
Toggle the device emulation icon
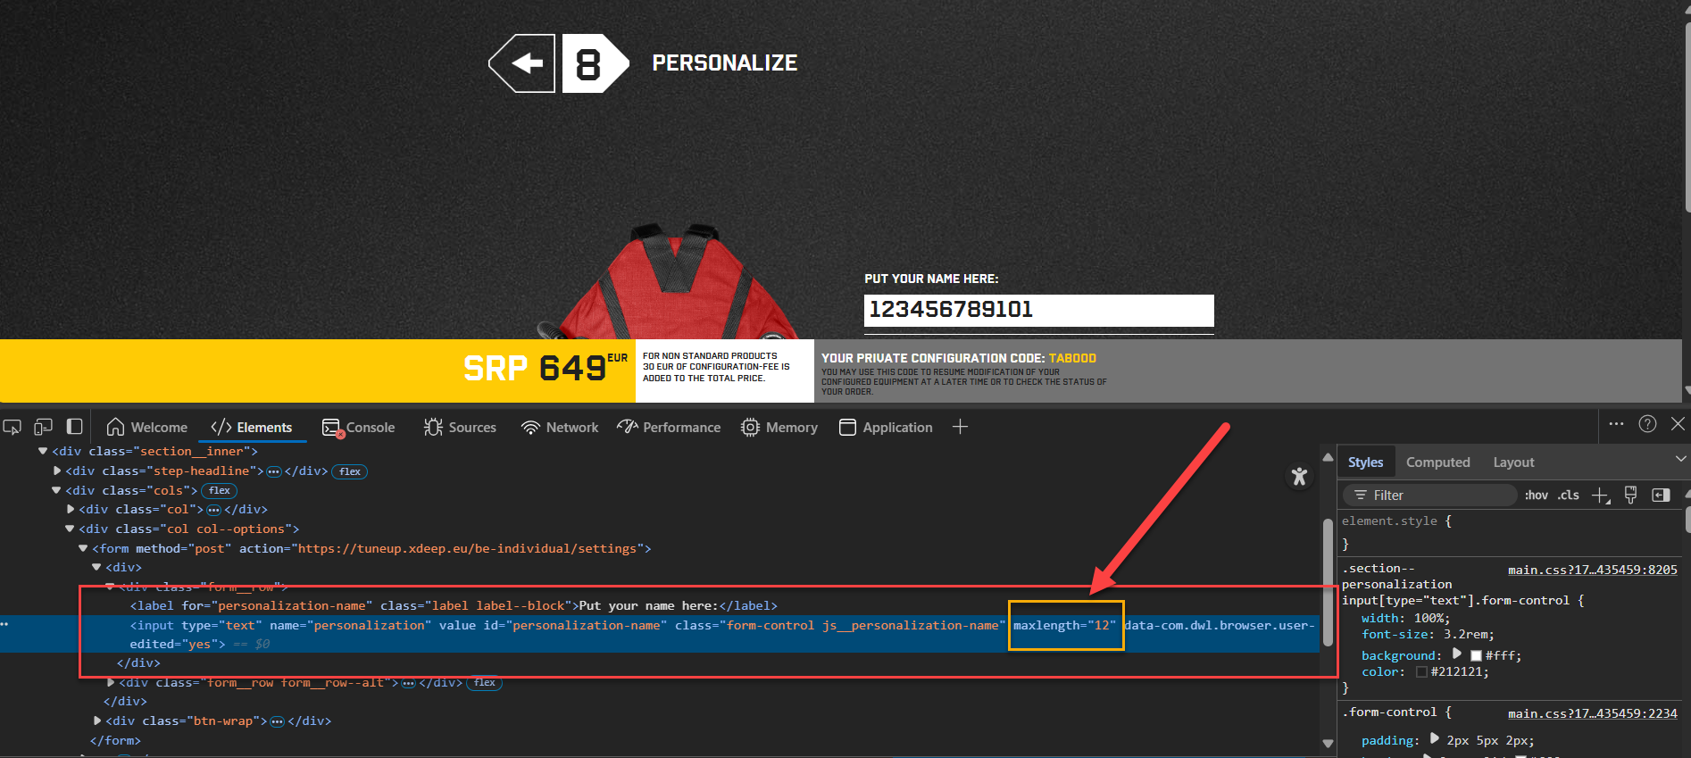pos(43,428)
